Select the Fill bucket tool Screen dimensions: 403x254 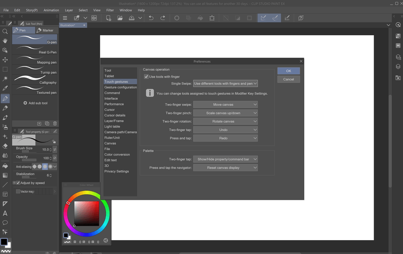click(5, 166)
